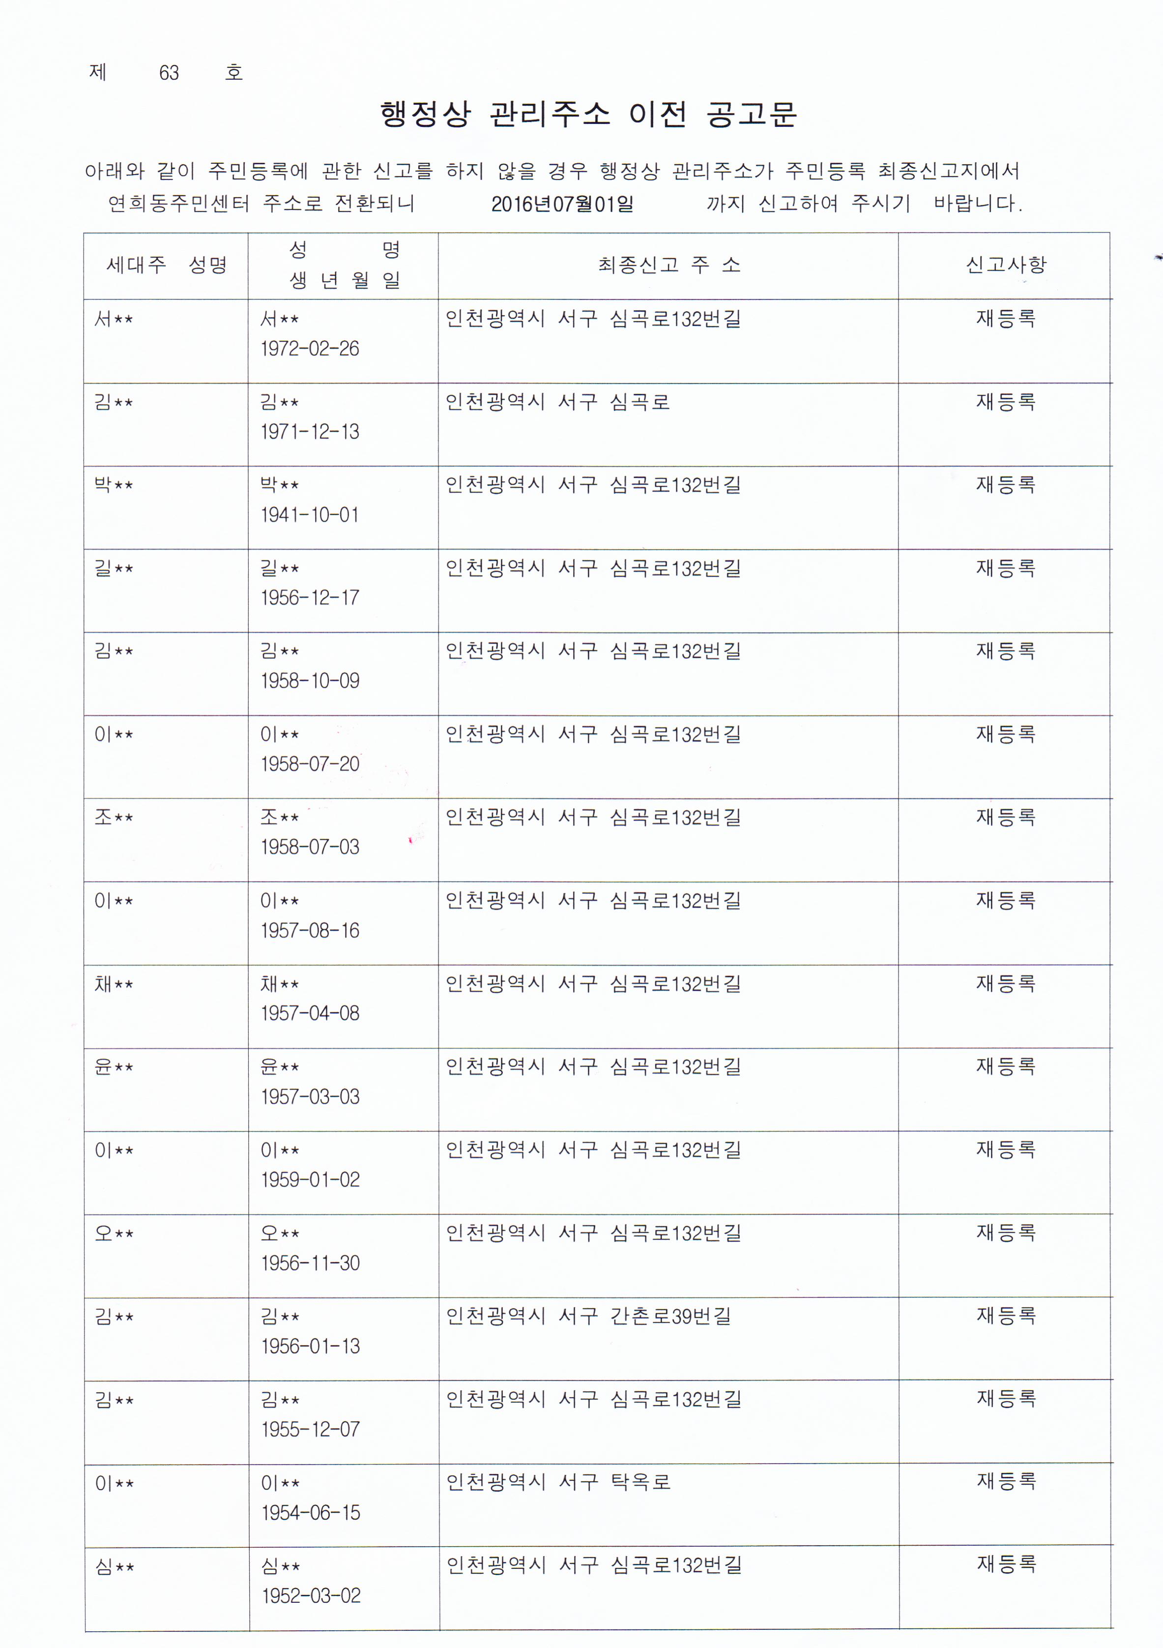This screenshot has height=1648, width=1163.
Task: Select the deadline date 2016년07월01일
Action: click(562, 204)
